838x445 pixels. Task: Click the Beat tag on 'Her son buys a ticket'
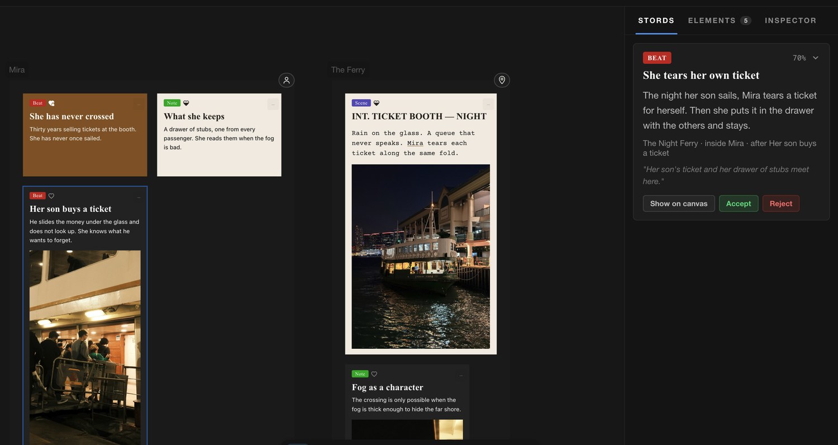37,196
